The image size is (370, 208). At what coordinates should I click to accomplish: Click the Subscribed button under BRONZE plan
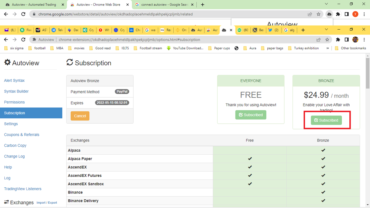click(x=326, y=120)
